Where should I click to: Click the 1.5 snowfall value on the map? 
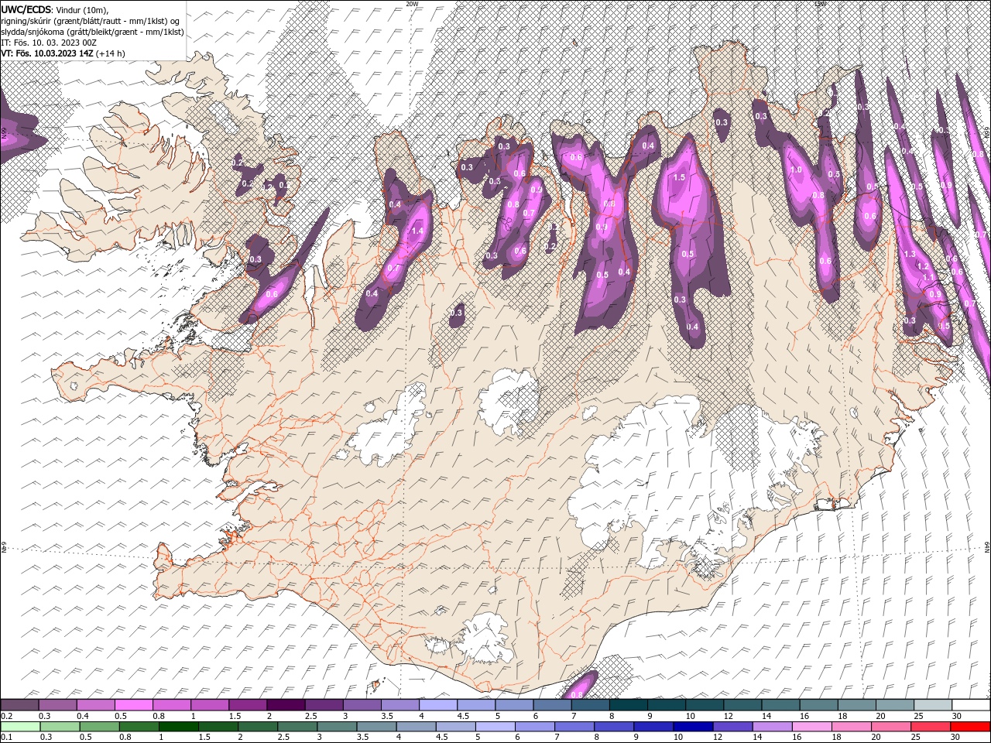[x=679, y=177]
